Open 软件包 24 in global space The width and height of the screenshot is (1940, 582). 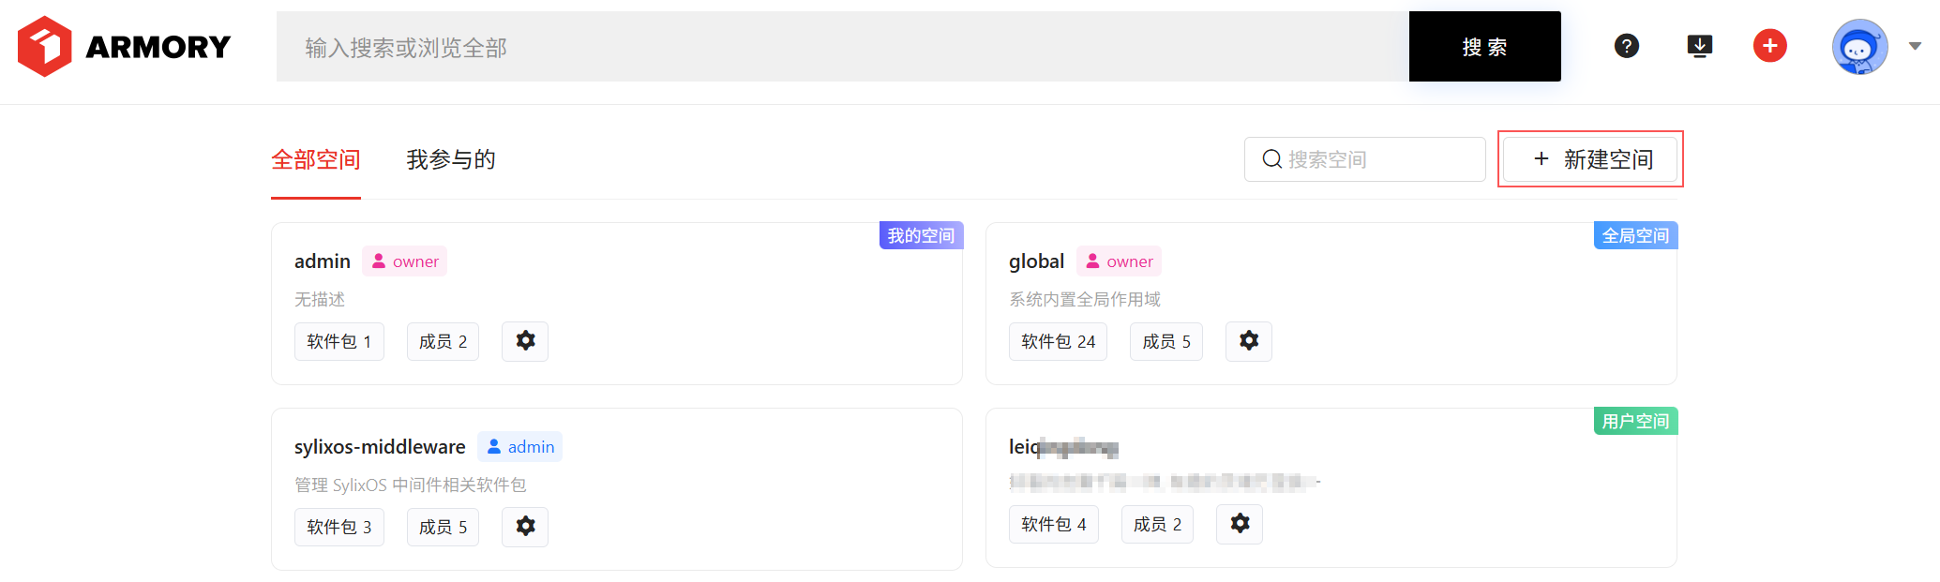pyautogui.click(x=1058, y=342)
